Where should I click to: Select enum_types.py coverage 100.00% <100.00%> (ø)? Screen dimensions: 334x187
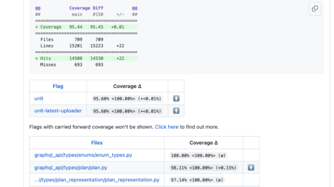tap(198, 155)
